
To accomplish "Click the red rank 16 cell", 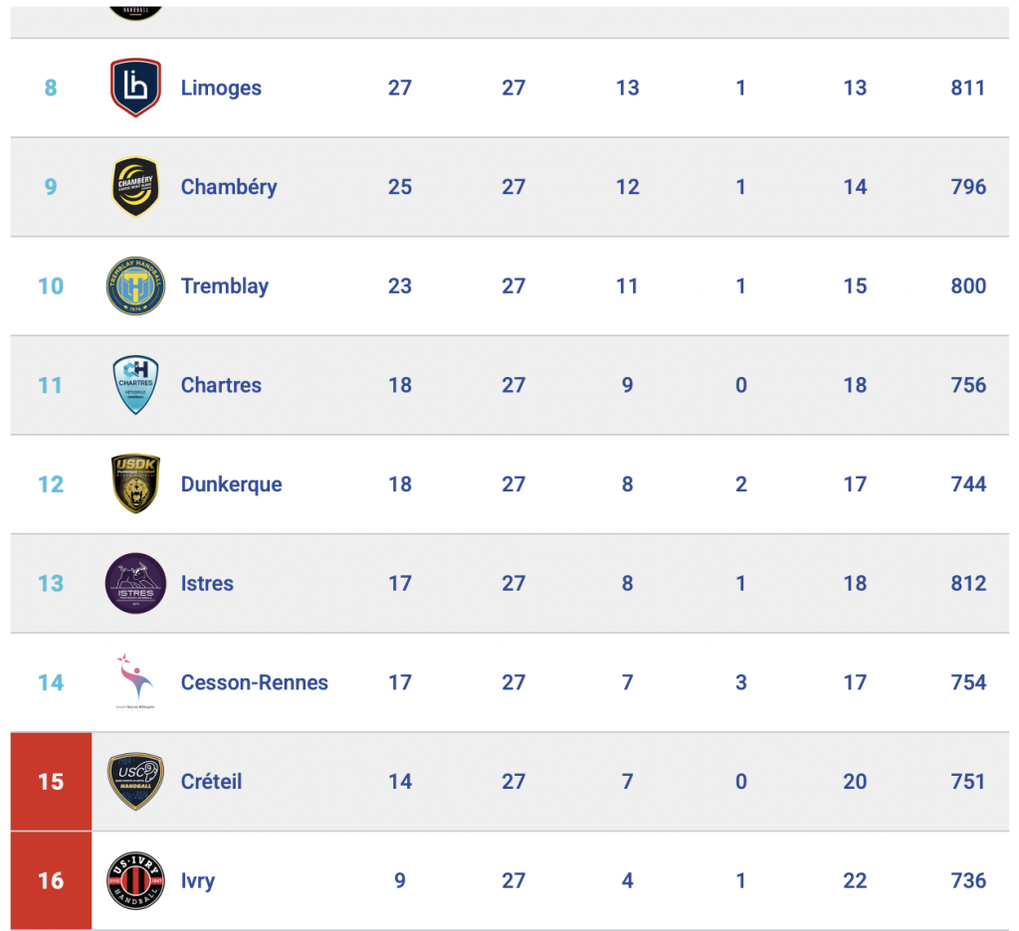I will (x=52, y=881).
